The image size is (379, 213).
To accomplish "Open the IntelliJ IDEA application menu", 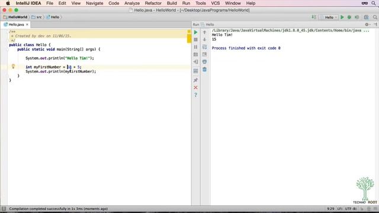I will click(28, 3).
